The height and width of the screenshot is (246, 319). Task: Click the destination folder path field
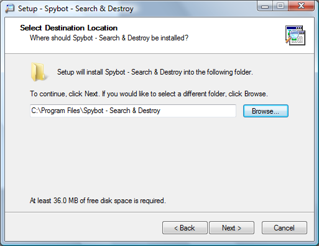point(133,111)
